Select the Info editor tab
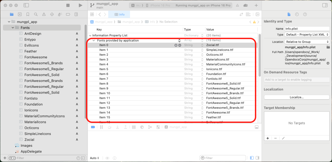Viewport: 332px width, 162px height. [x=119, y=14]
